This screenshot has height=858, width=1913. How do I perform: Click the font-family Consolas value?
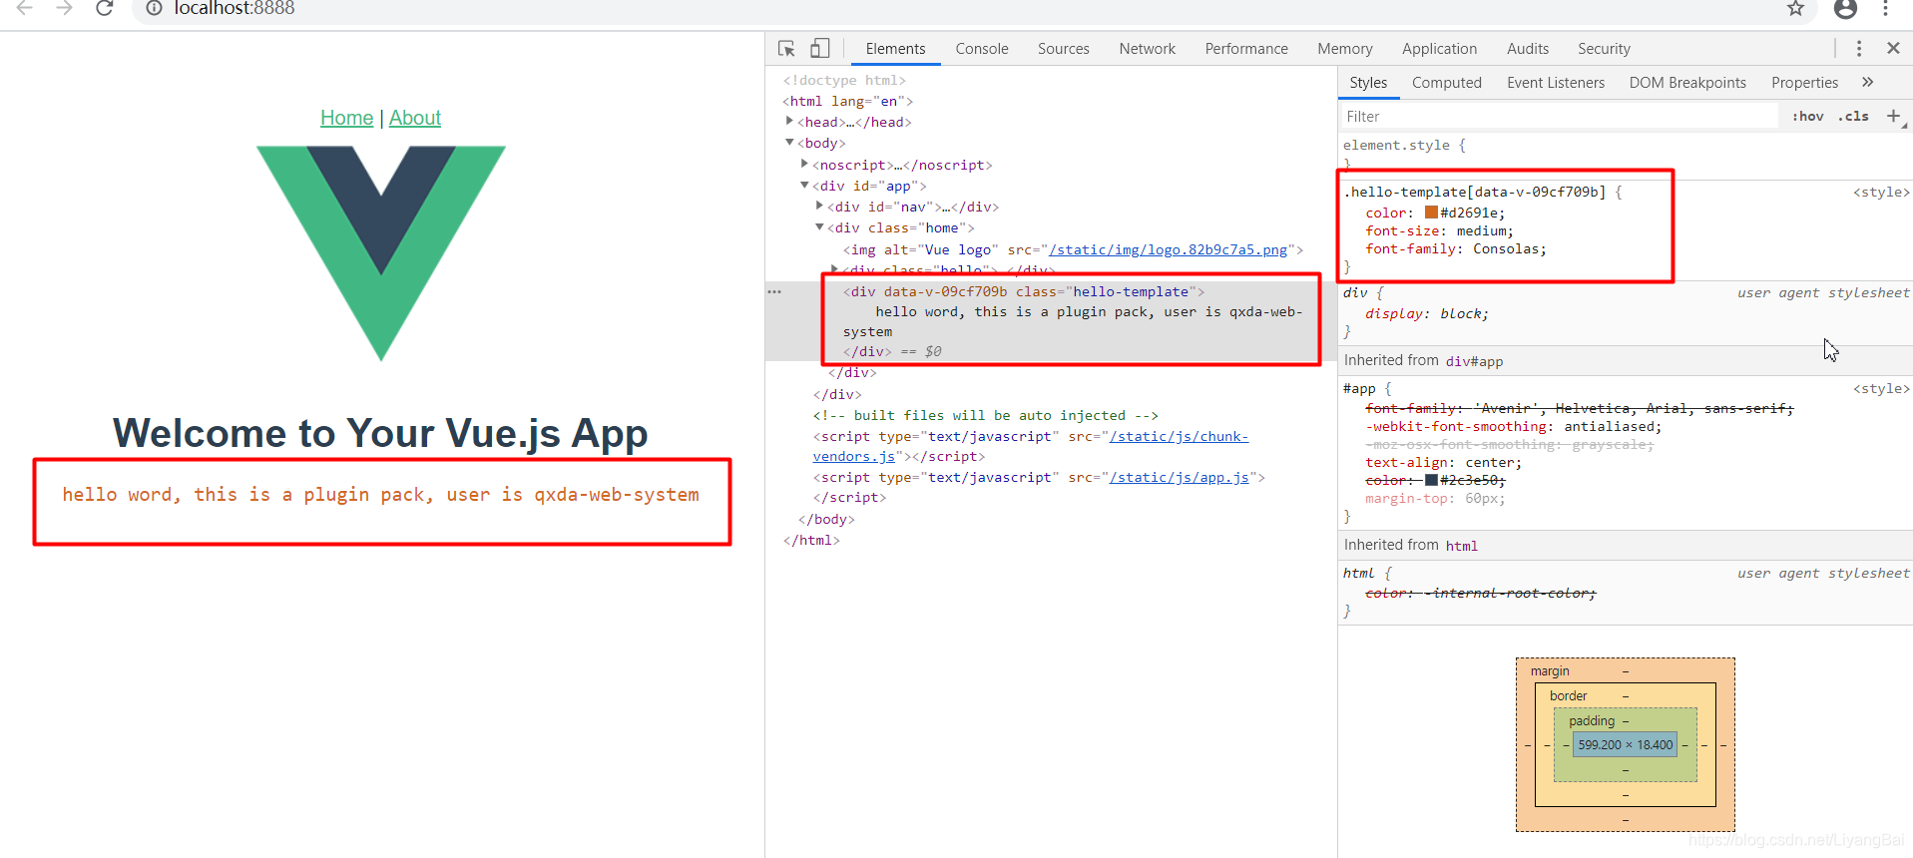coord(1506,248)
